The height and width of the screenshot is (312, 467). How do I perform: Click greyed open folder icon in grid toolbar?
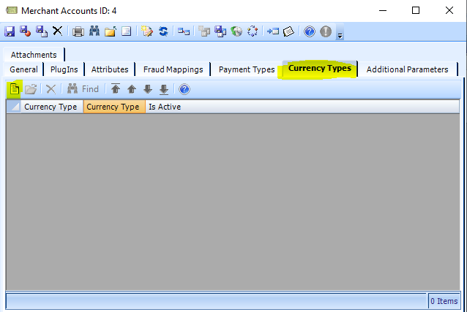point(31,89)
